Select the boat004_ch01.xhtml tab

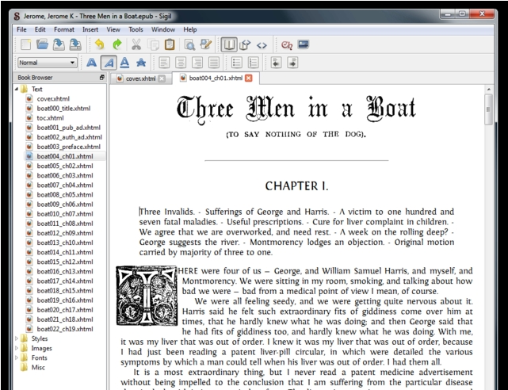[x=216, y=78]
